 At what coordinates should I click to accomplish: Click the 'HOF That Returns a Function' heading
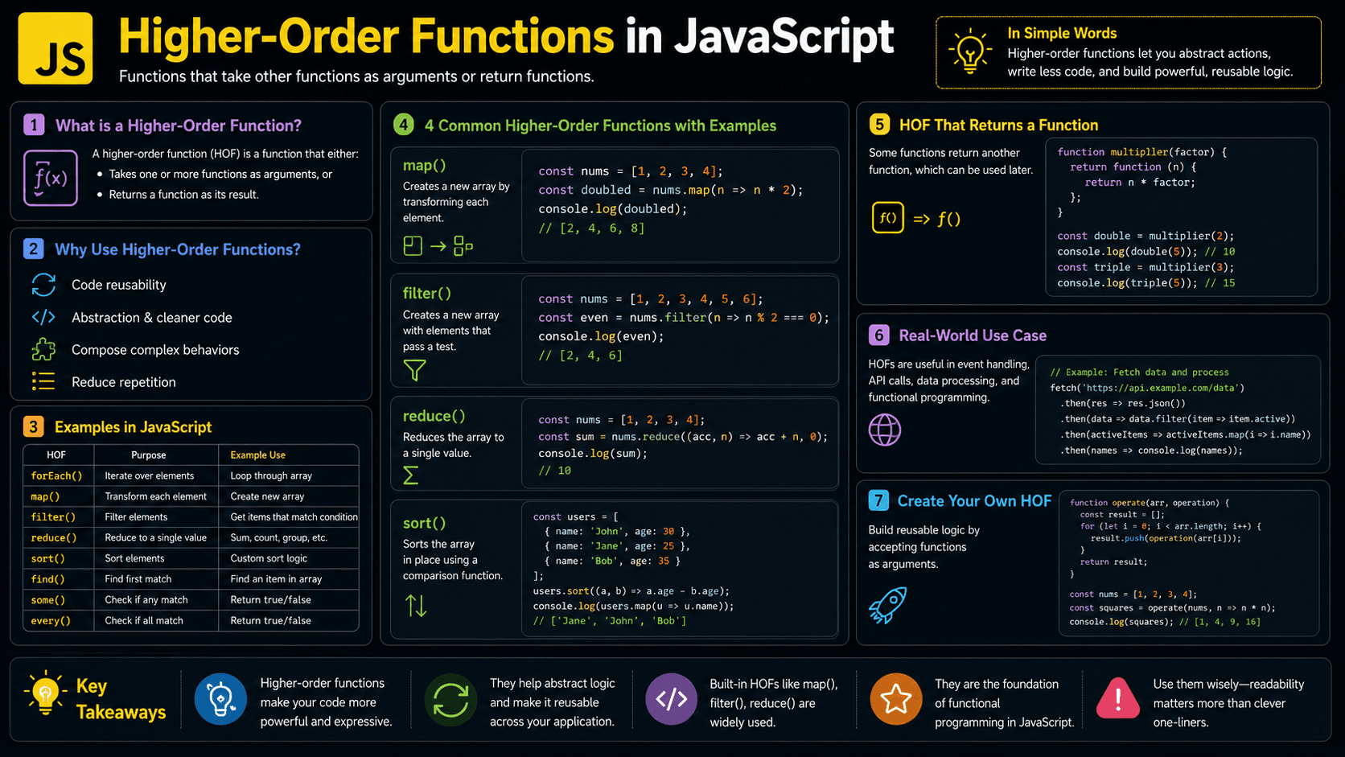pos(998,125)
